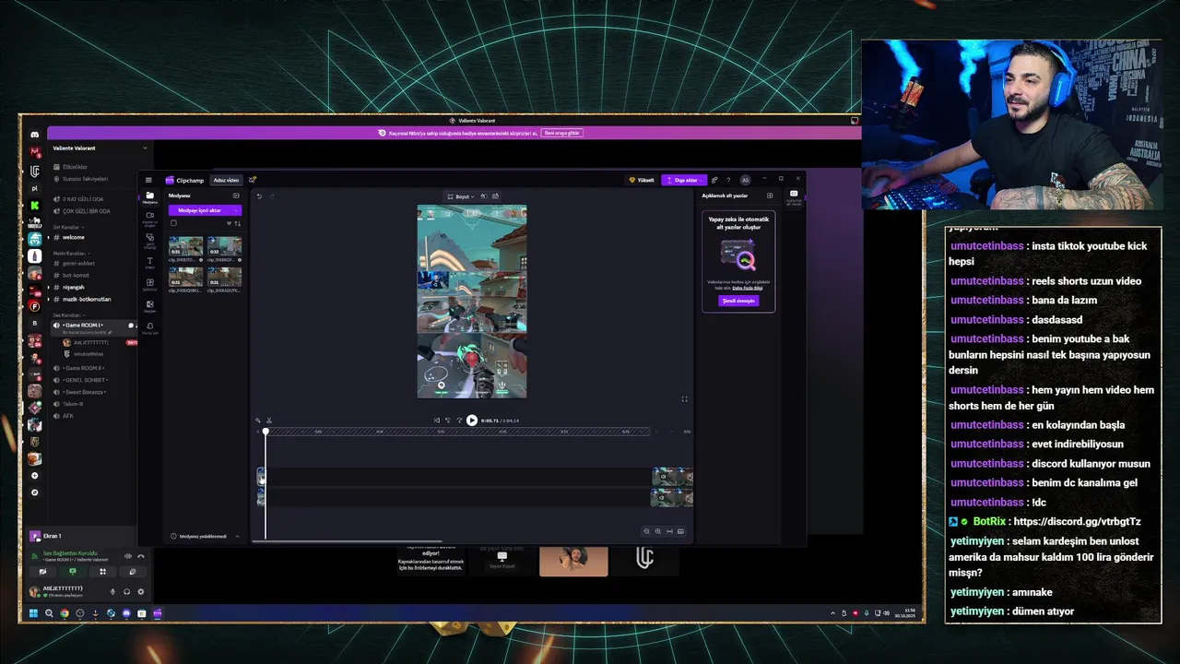Screen dimensions: 1180x664
Task: Select the first media clip thumbnail
Action: click(185, 246)
